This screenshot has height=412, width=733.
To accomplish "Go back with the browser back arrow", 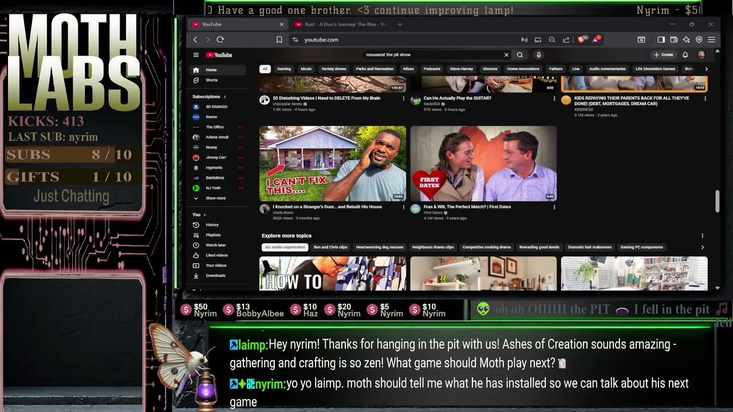I will coord(195,39).
